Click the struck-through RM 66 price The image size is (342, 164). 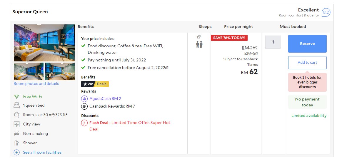pos(251,53)
